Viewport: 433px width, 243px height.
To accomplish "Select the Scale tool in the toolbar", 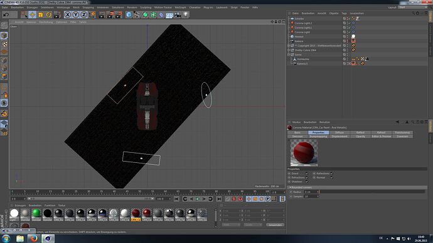I will tap(41, 14).
